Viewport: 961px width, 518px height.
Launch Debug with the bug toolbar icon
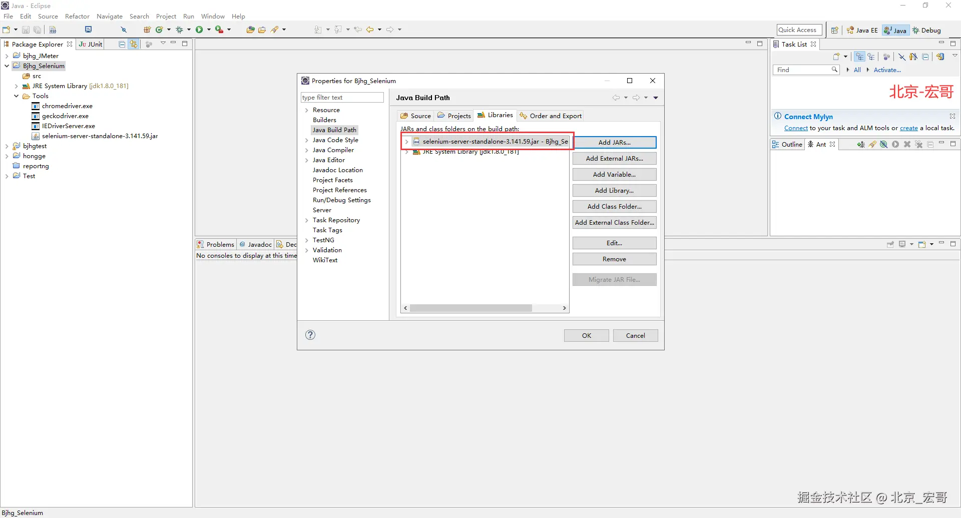pyautogui.click(x=179, y=30)
